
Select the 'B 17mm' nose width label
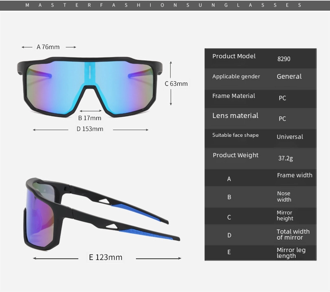click(90, 118)
